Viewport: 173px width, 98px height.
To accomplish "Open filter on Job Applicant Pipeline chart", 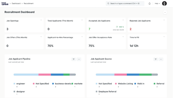I will (74, 59).
